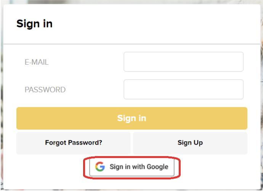Viewport: 263px width, 191px height.
Task: Place cursor in the password box
Action: pos(183,89)
